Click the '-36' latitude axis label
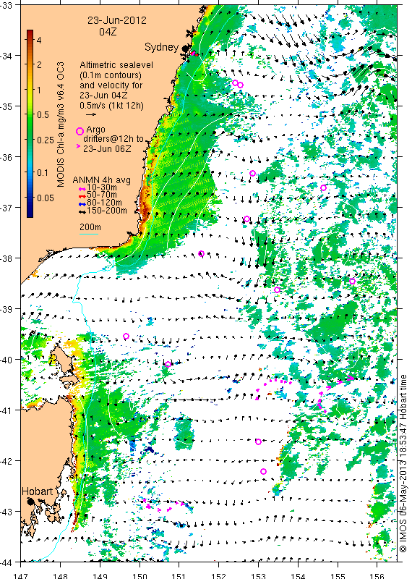Screen dimensions: 412x579 [x=6, y=157]
